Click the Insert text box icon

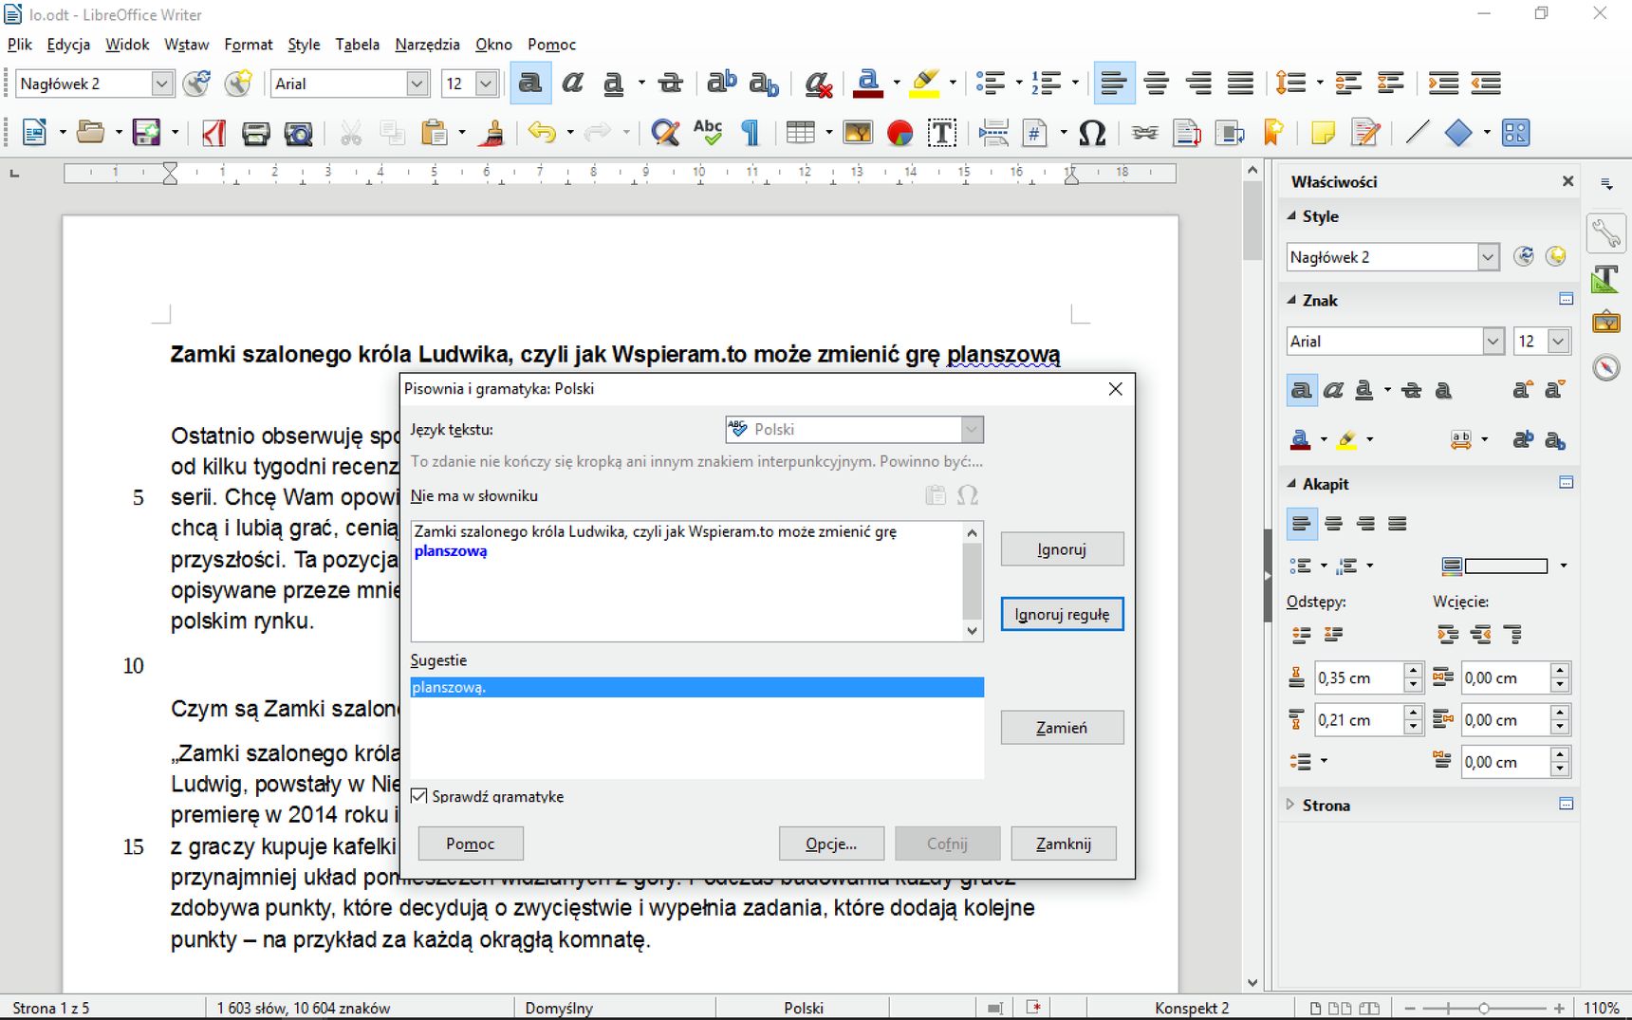[941, 133]
